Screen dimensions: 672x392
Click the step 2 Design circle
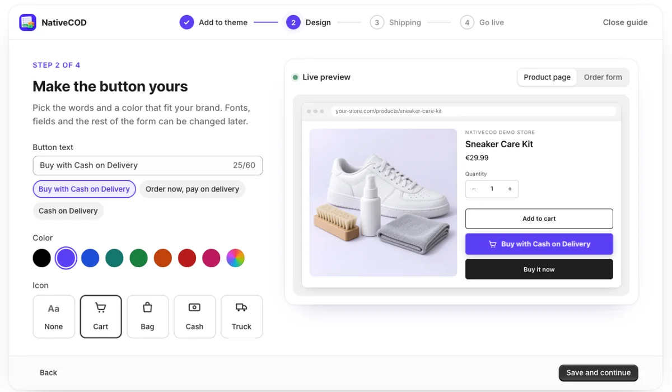293,22
